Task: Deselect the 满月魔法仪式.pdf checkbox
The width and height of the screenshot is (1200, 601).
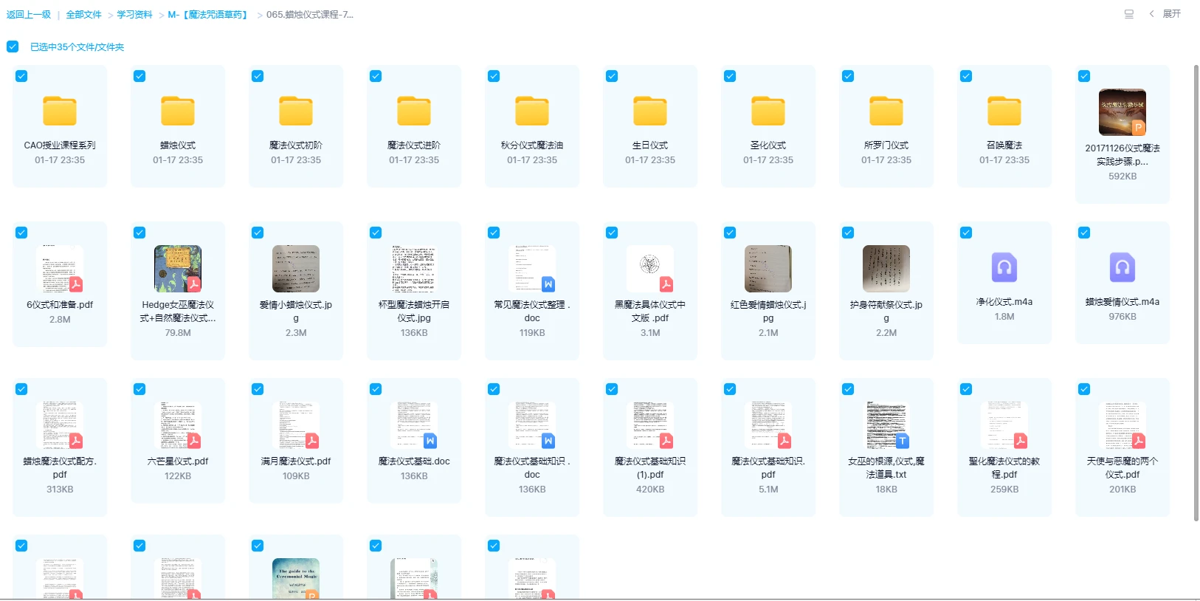Action: 258,389
